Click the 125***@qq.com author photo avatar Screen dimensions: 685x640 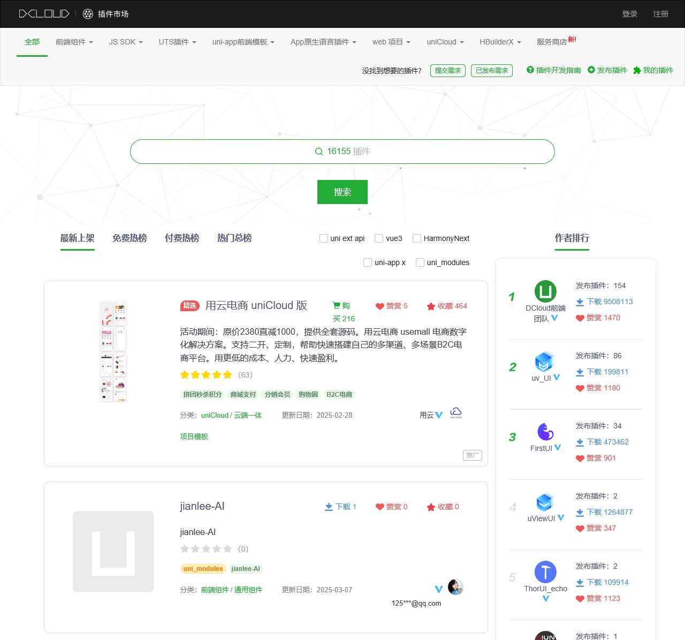(455, 587)
